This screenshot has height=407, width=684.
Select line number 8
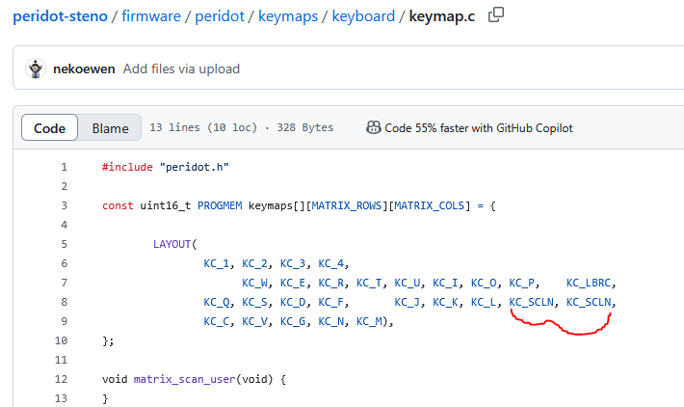64,302
